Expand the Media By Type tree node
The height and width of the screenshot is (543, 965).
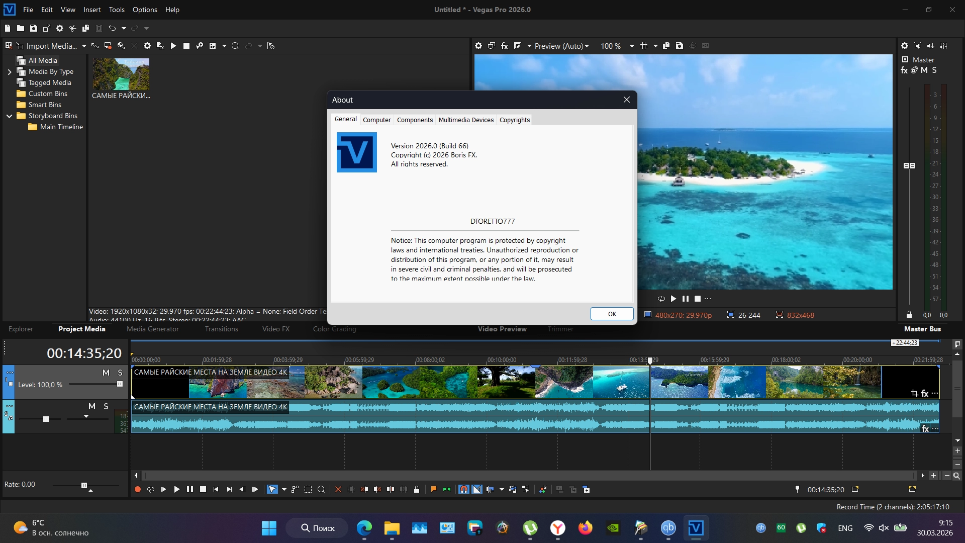(9, 72)
